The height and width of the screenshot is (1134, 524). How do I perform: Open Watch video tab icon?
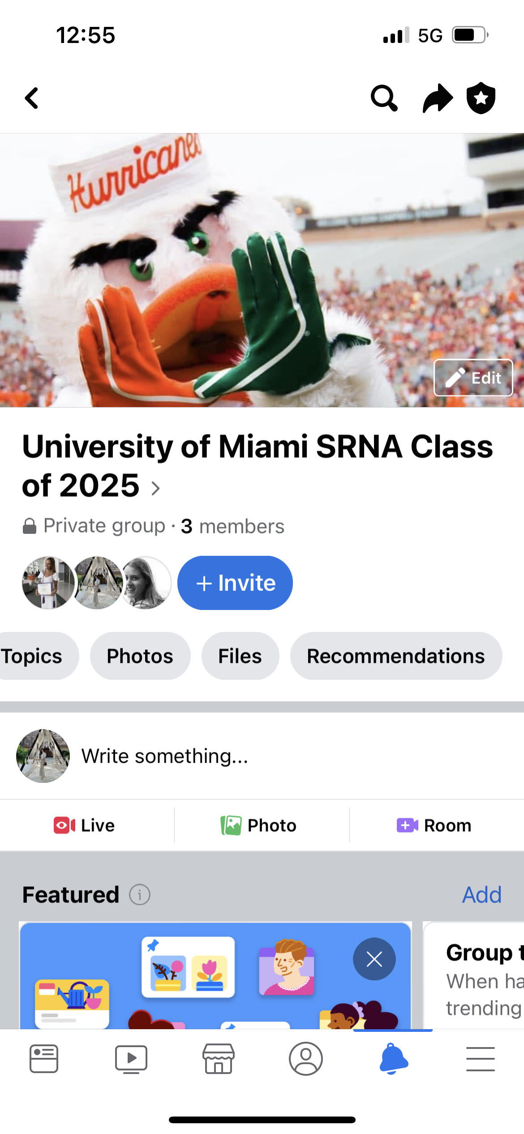coord(131,1059)
